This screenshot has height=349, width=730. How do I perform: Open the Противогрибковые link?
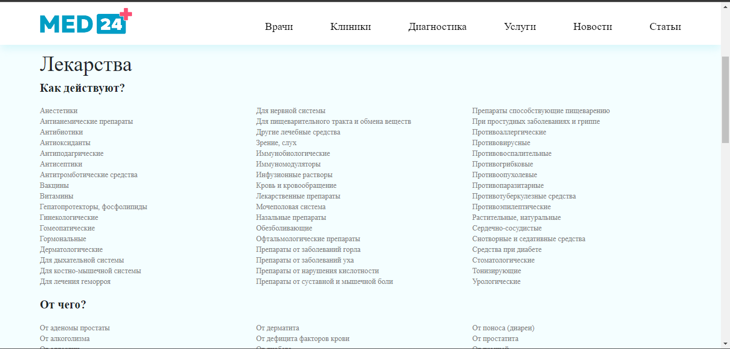(x=503, y=164)
